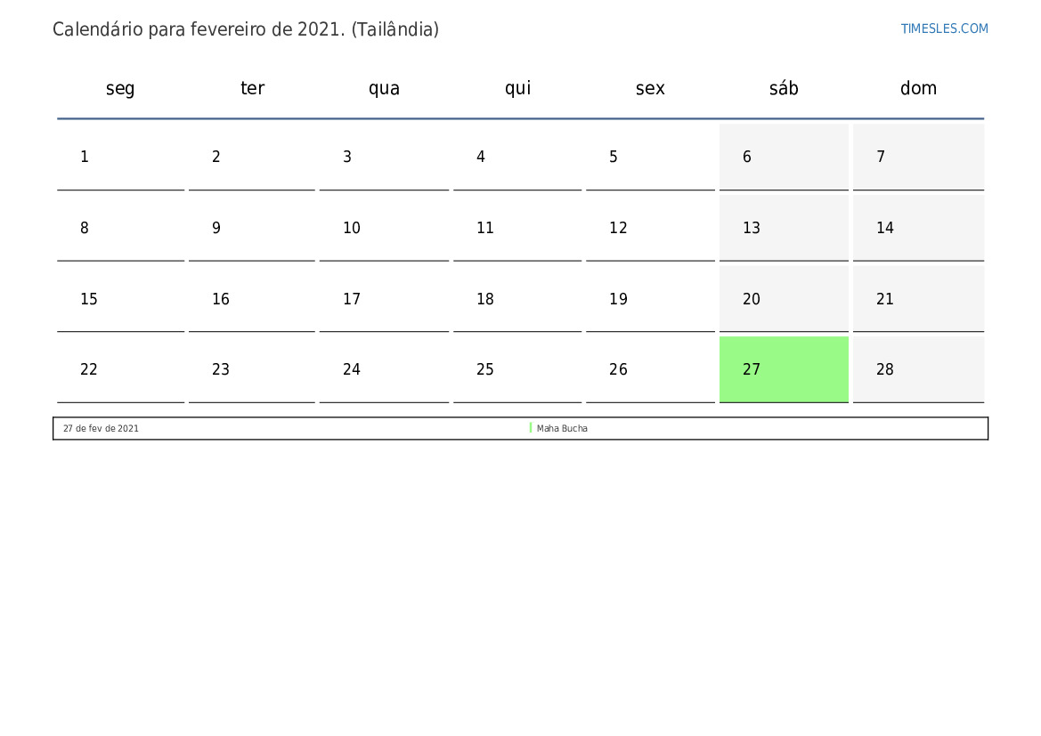This screenshot has height=736, width=1041.
Task: Select the 'sex' weekday header
Action: (x=650, y=88)
